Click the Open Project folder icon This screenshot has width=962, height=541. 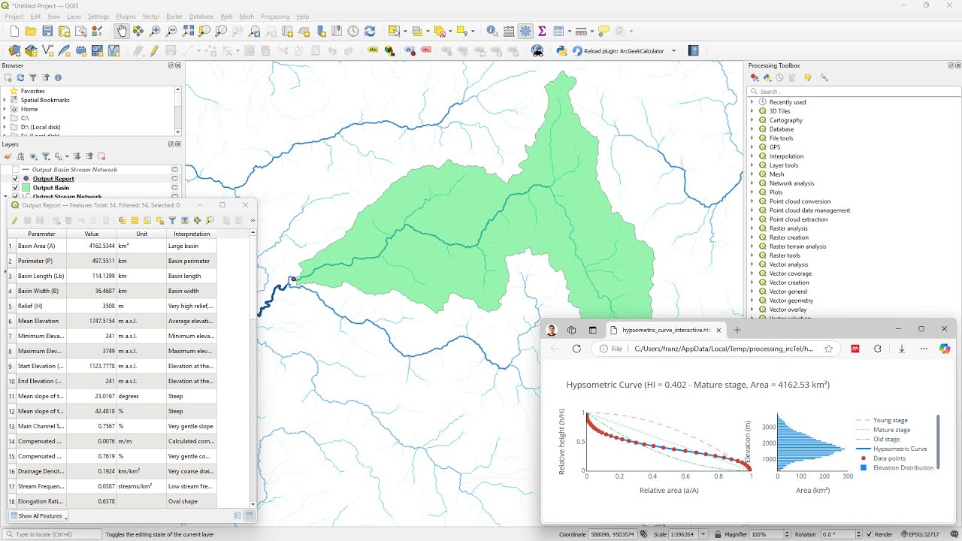pos(31,31)
